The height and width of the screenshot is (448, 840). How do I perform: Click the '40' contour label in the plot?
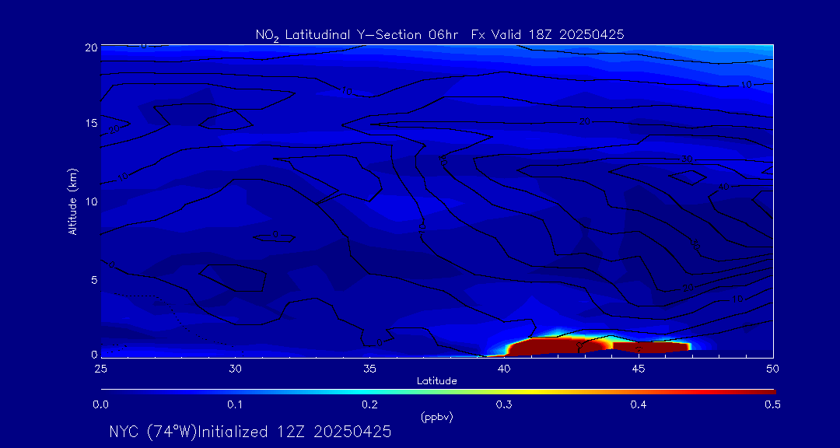tap(724, 187)
